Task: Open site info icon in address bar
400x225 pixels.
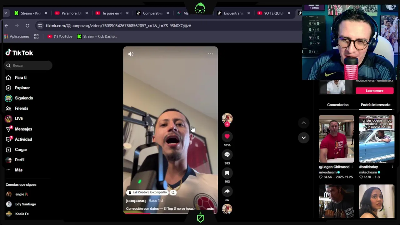Action: 39,26
